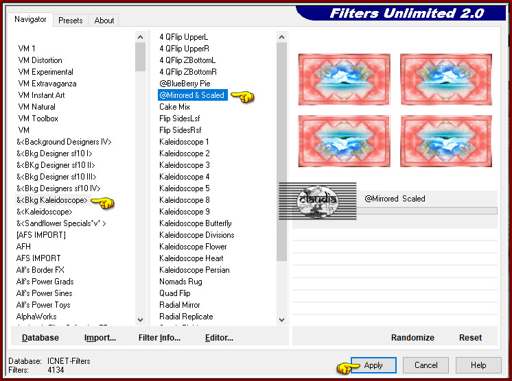Select &<Sandflower Specials°v°> category

pos(61,223)
